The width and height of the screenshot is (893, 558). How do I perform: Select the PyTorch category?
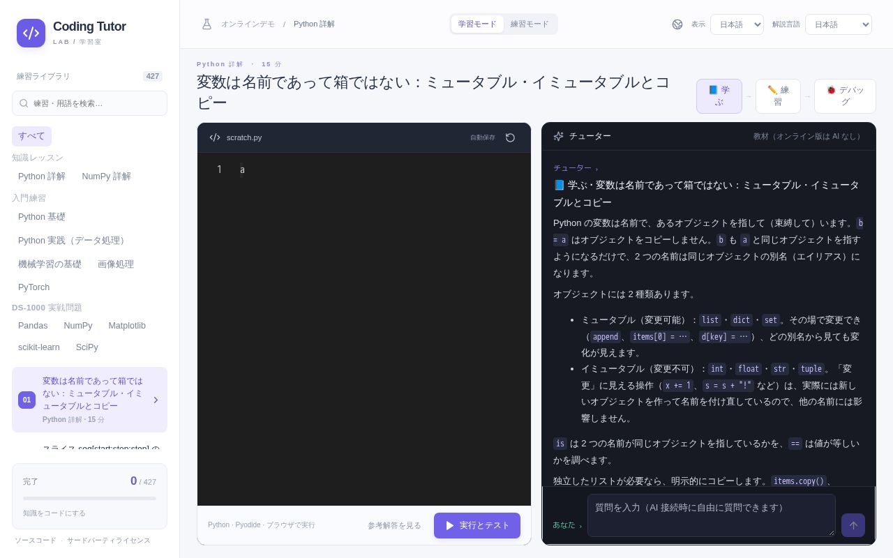point(33,287)
